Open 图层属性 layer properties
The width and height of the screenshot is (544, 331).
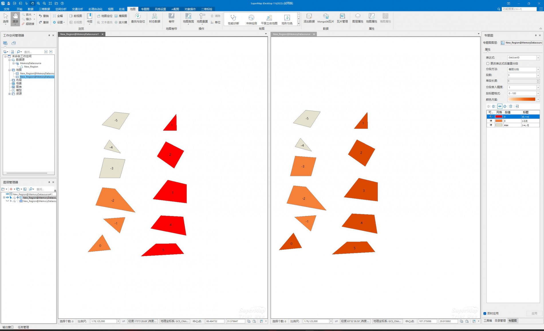(358, 18)
